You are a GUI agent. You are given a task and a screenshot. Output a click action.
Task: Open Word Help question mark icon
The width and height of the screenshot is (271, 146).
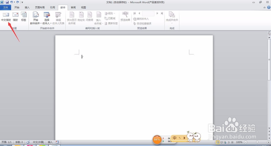click(269, 7)
